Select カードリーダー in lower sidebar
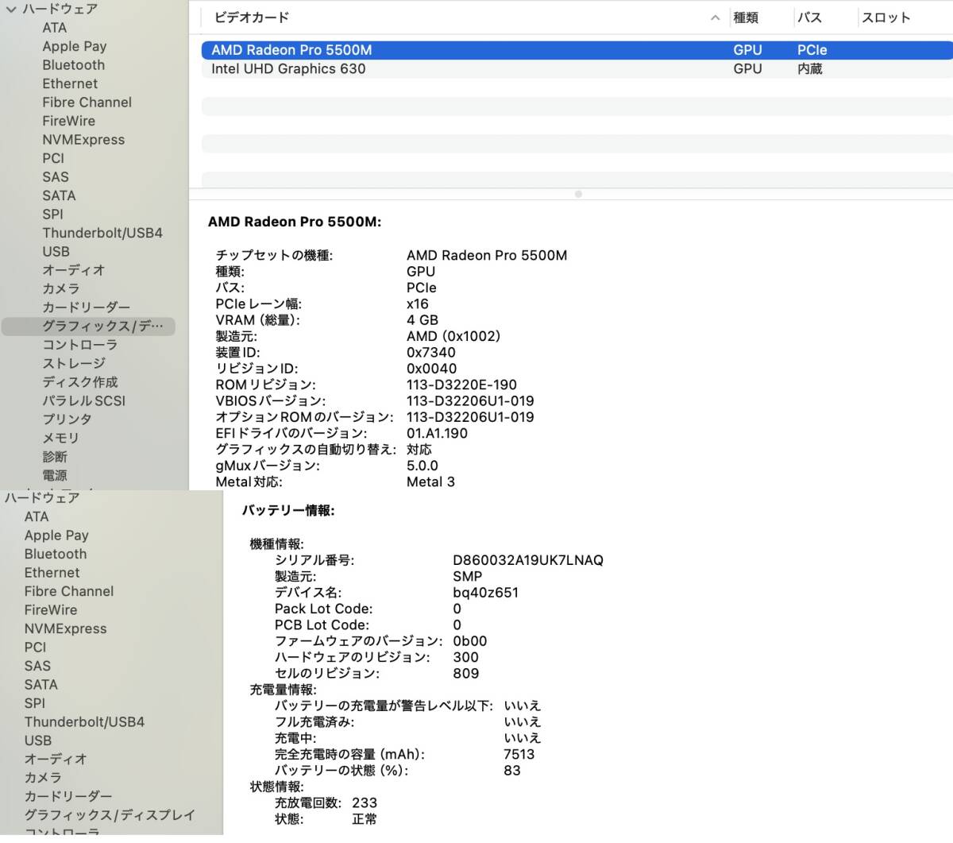The image size is (953, 843). (x=68, y=796)
